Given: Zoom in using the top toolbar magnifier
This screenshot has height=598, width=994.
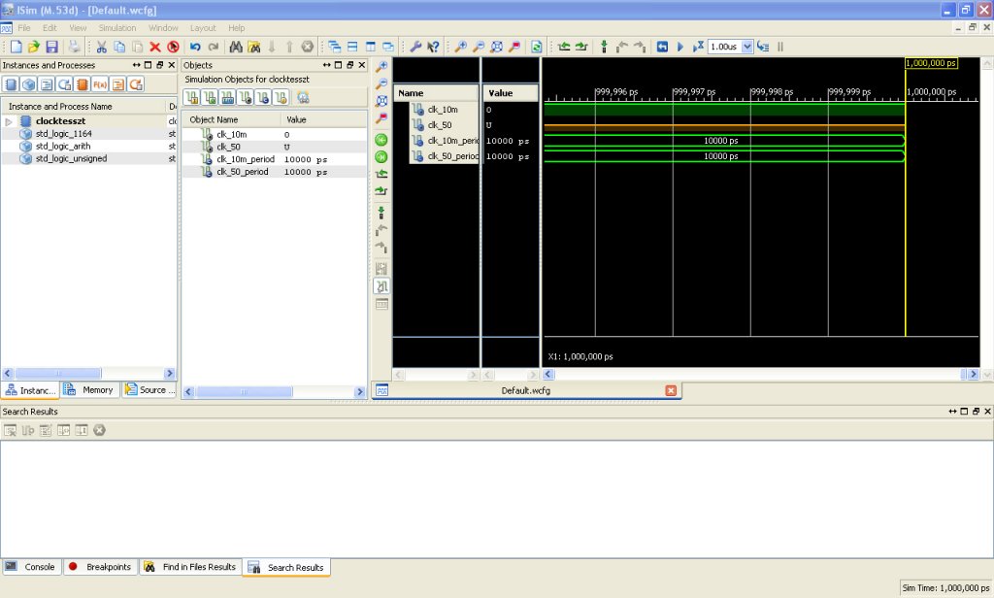Looking at the screenshot, I should (x=461, y=47).
